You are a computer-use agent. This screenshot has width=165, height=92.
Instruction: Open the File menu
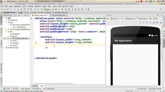[x=2, y=6]
